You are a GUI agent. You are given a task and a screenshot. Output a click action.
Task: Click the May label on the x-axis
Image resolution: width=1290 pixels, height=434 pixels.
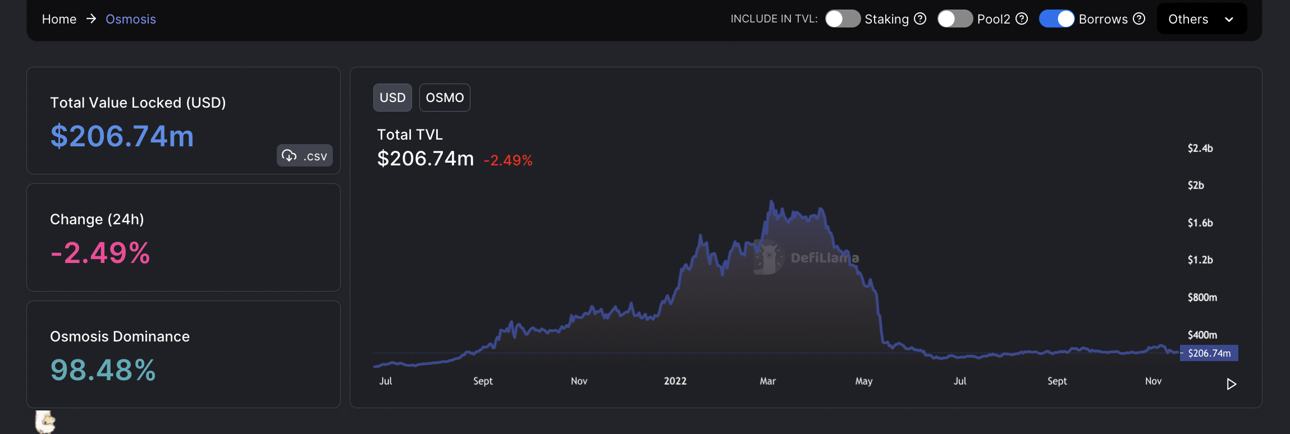pos(863,381)
